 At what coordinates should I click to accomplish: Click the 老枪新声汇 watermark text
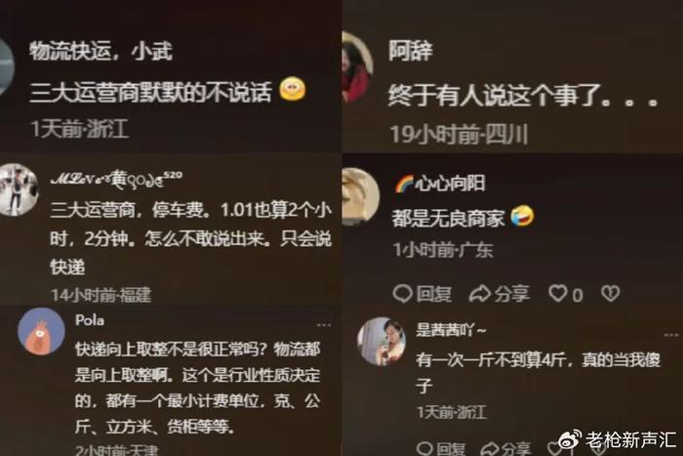(x=630, y=439)
